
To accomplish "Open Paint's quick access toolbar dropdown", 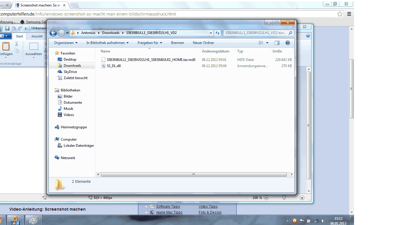I will tap(26, 28).
